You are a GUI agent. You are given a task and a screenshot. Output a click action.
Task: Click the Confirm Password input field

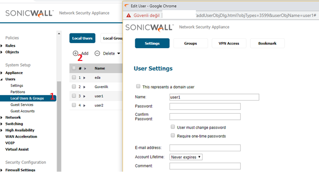point(205,117)
